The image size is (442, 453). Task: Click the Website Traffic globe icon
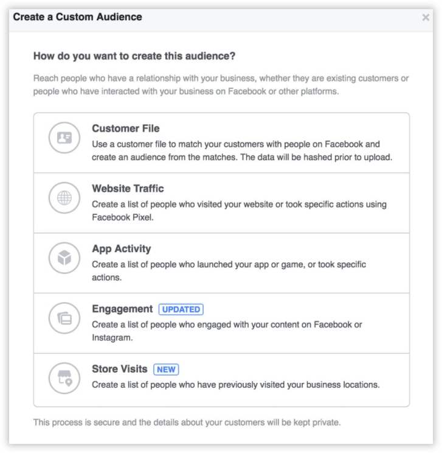pos(64,198)
